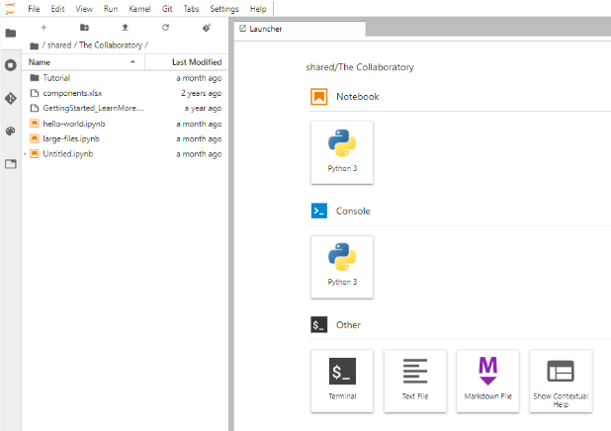Click the plus icon for new launcher
The width and height of the screenshot is (611, 431).
44,28
